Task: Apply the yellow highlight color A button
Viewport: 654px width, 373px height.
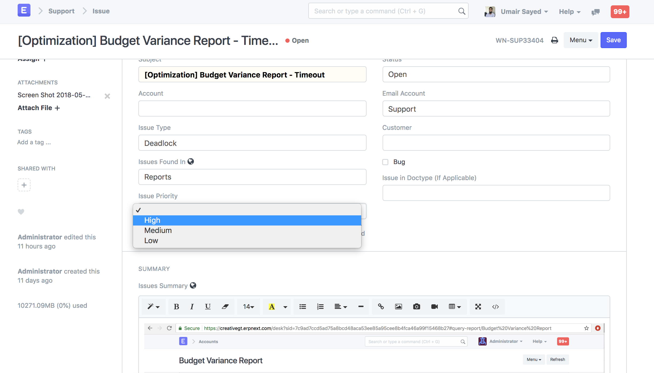Action: [x=272, y=307]
